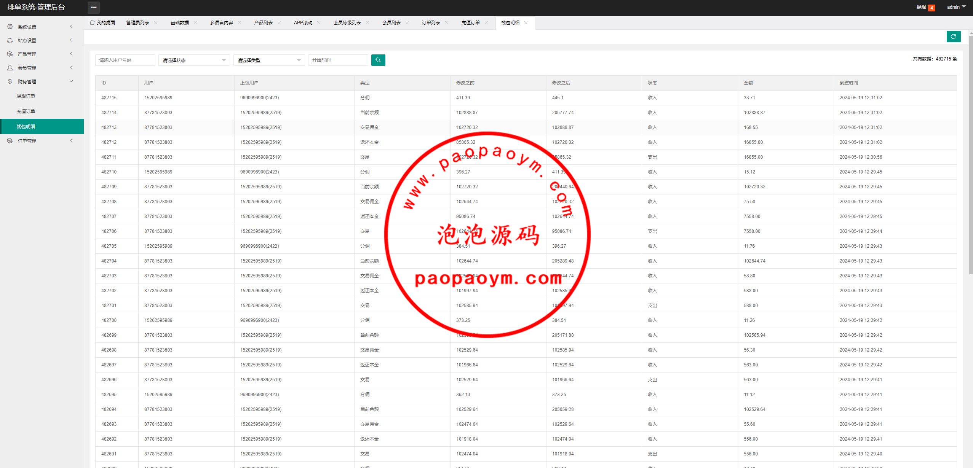Toggle the hamburger sidebar collapse icon
The height and width of the screenshot is (468, 973).
click(x=94, y=7)
